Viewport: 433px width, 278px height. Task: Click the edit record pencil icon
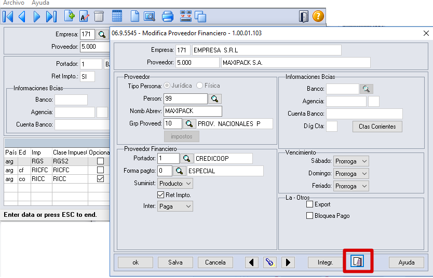tap(84, 16)
